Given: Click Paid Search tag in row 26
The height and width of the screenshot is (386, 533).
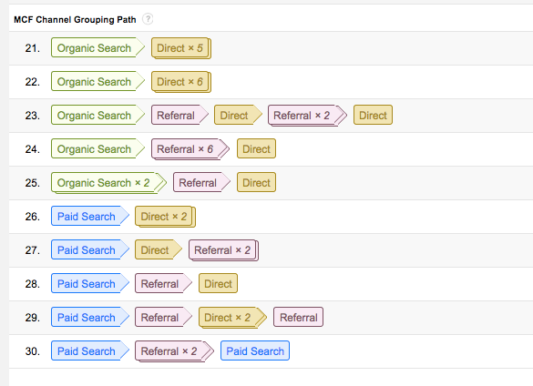Looking at the screenshot, I should pyautogui.click(x=90, y=216).
